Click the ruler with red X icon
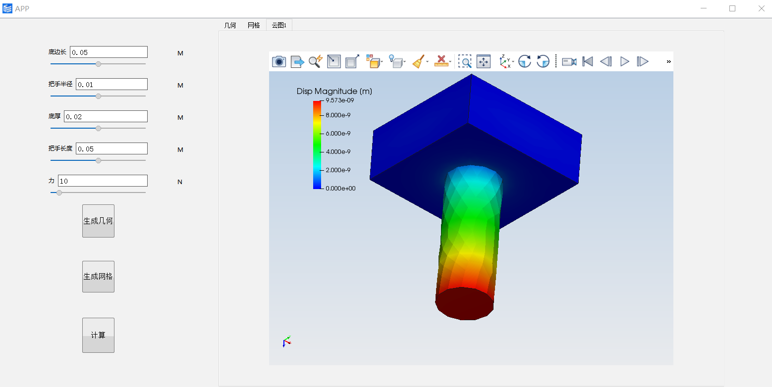Viewport: 772px width, 387px height. tap(441, 61)
